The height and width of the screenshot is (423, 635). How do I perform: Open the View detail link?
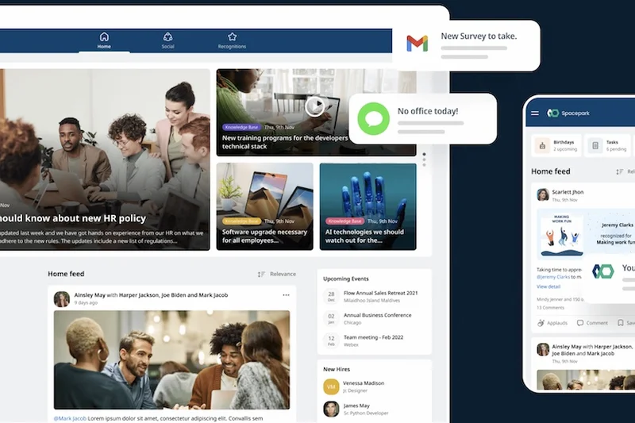[548, 286]
